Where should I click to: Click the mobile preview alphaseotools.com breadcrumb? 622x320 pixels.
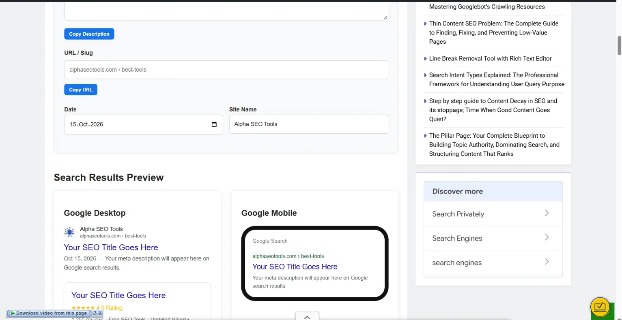(x=288, y=256)
